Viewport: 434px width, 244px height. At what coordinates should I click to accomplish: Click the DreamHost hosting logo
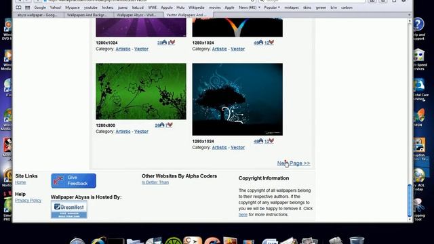tap(69, 209)
